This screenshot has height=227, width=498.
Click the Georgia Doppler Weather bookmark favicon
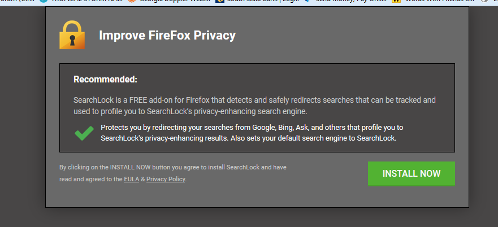tap(132, 1)
